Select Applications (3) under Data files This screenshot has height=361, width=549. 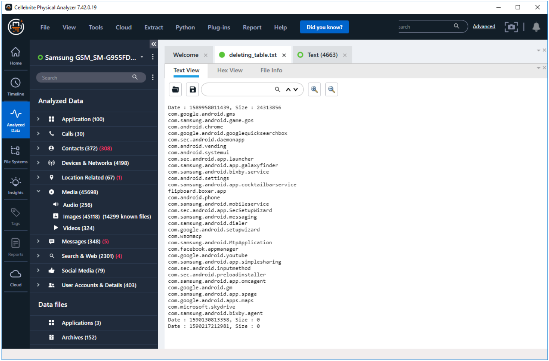tap(81, 323)
